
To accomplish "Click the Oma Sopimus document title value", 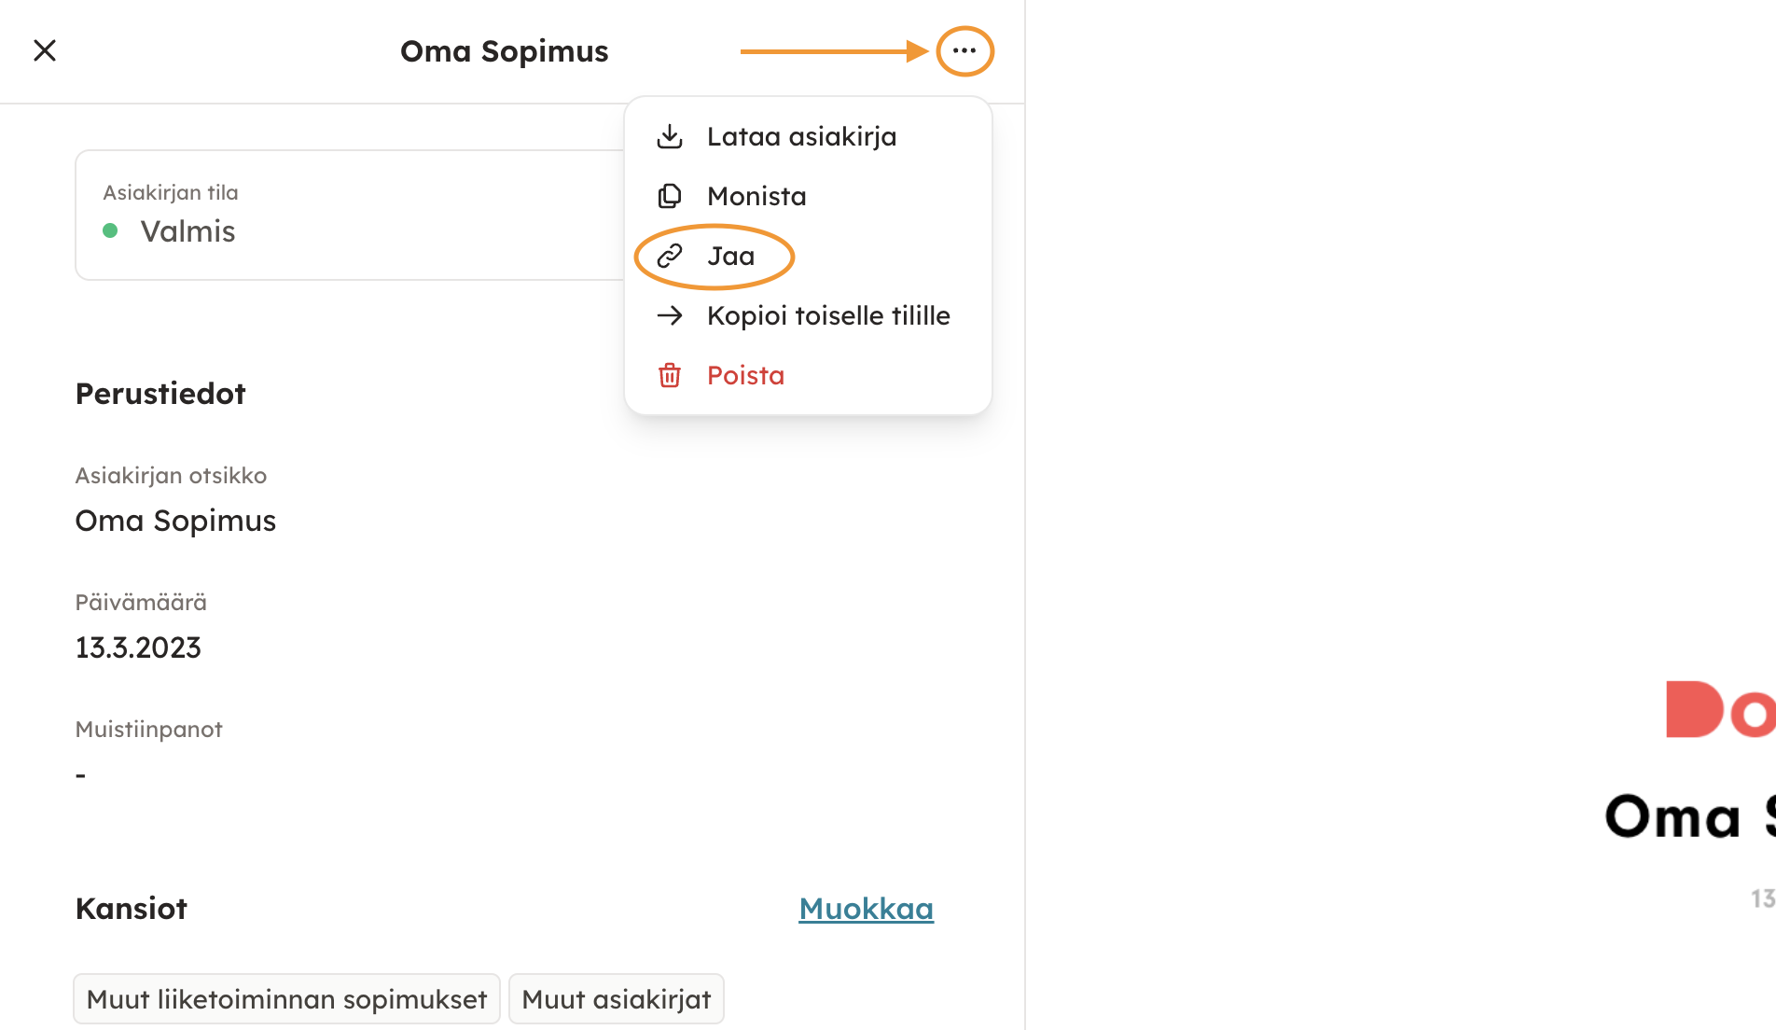I will 175,521.
